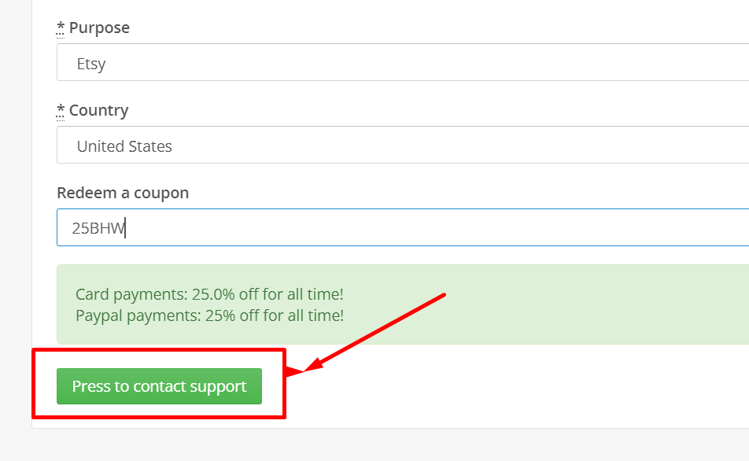Screen dimensions: 749x461
Task: Click the required asterisk beside Purpose
Action: 60,28
